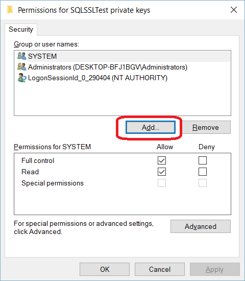Click the Remove button

[x=206, y=127]
